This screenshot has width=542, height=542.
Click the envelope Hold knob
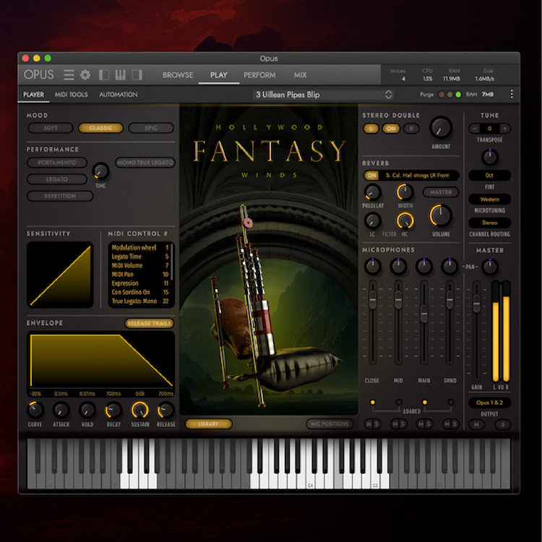click(87, 410)
